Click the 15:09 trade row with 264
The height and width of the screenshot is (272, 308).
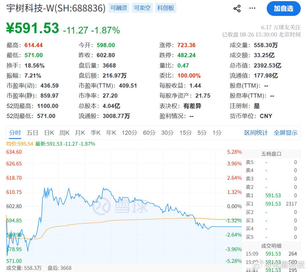[x=271, y=254]
